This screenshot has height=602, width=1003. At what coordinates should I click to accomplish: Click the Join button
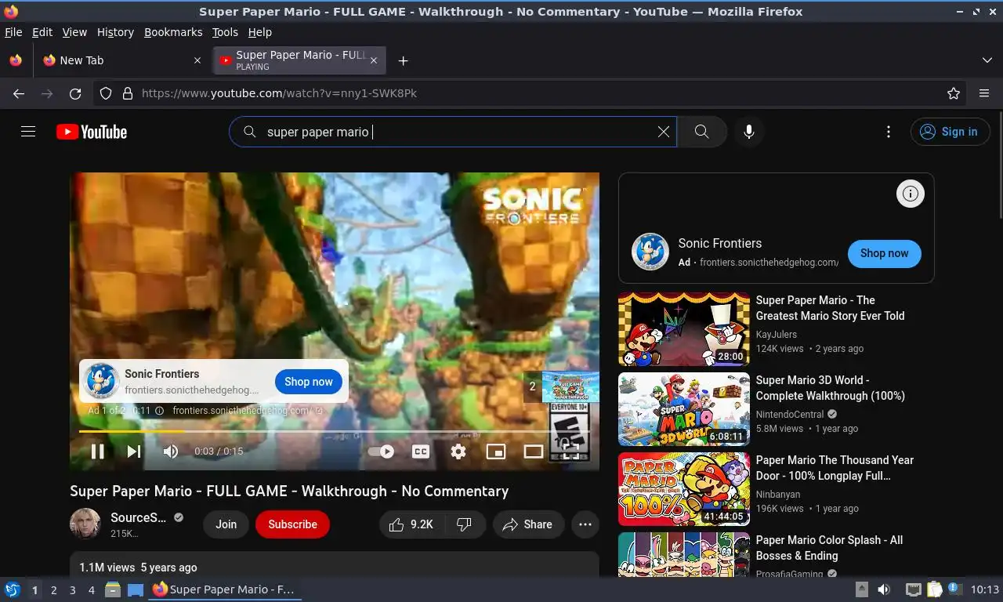click(226, 524)
